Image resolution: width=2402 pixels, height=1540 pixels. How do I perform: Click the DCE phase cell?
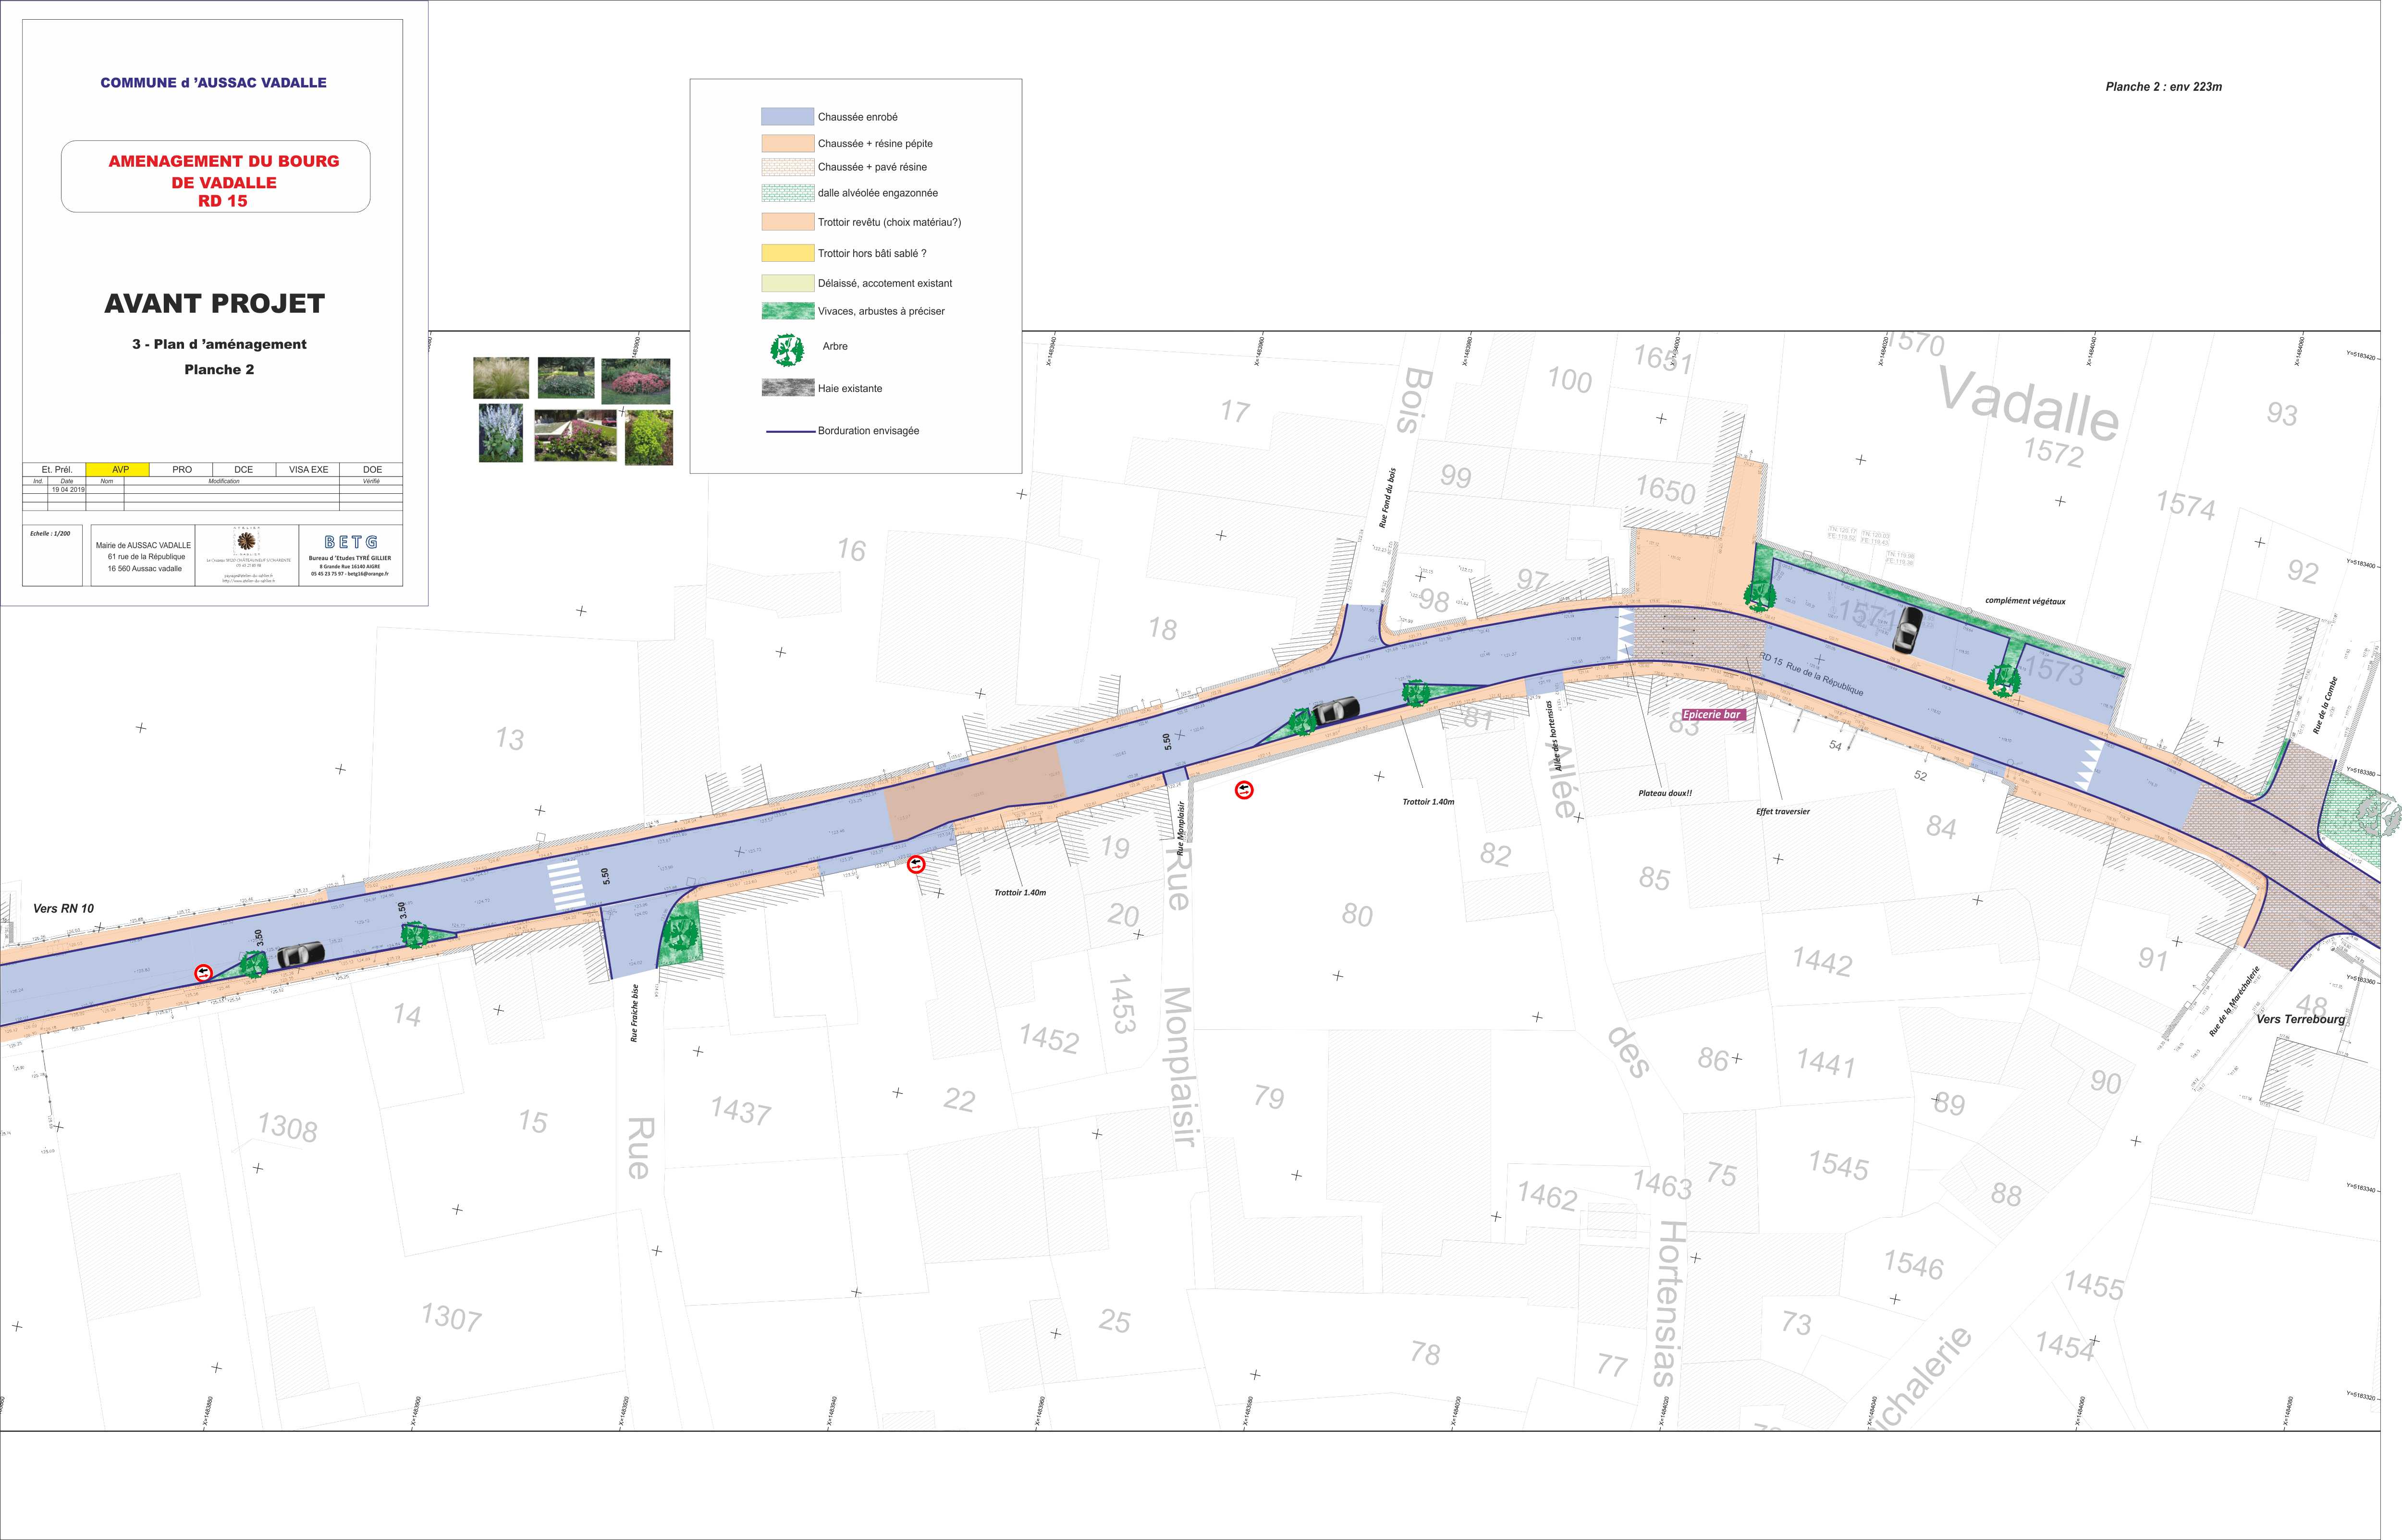coord(243,469)
